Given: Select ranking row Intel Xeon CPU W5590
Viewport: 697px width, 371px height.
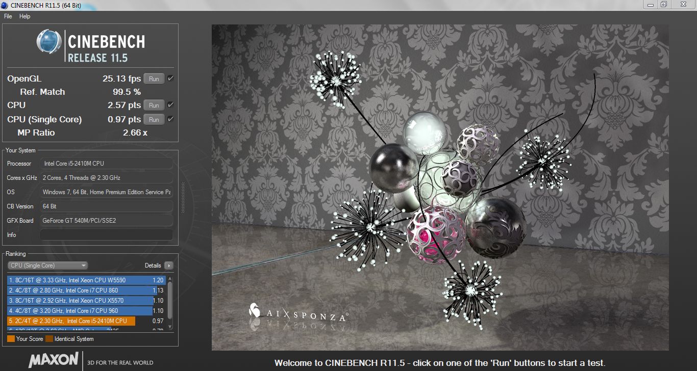Looking at the screenshot, I should pyautogui.click(x=86, y=280).
